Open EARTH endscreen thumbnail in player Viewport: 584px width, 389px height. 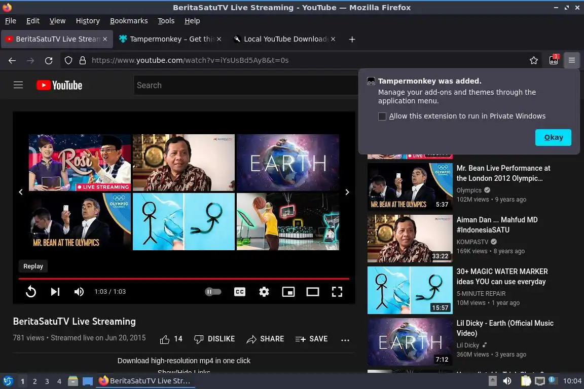[288, 163]
